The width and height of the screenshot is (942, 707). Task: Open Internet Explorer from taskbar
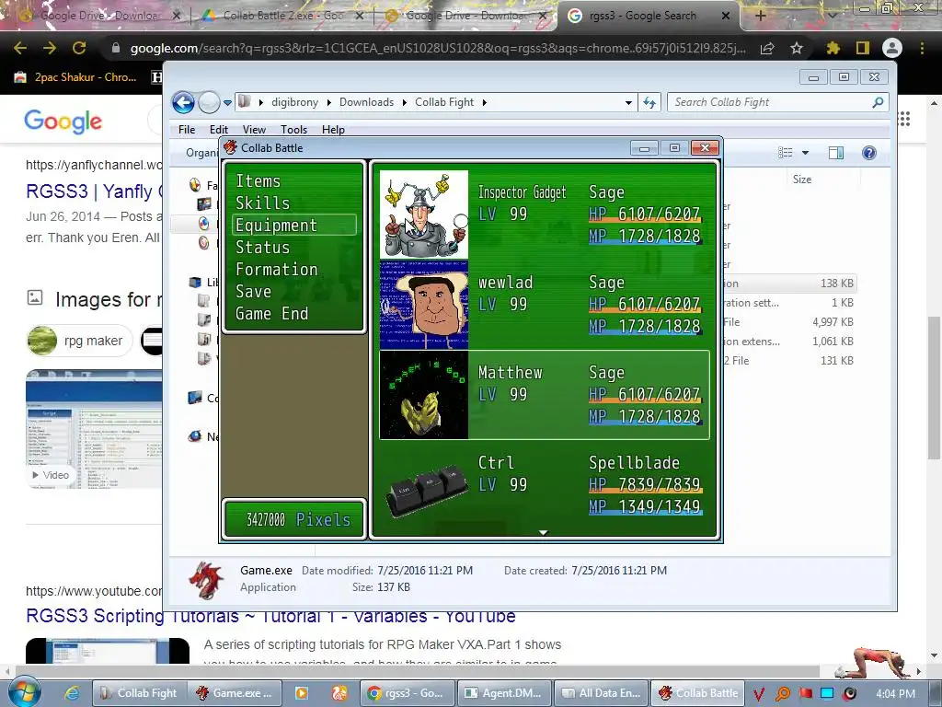point(72,693)
